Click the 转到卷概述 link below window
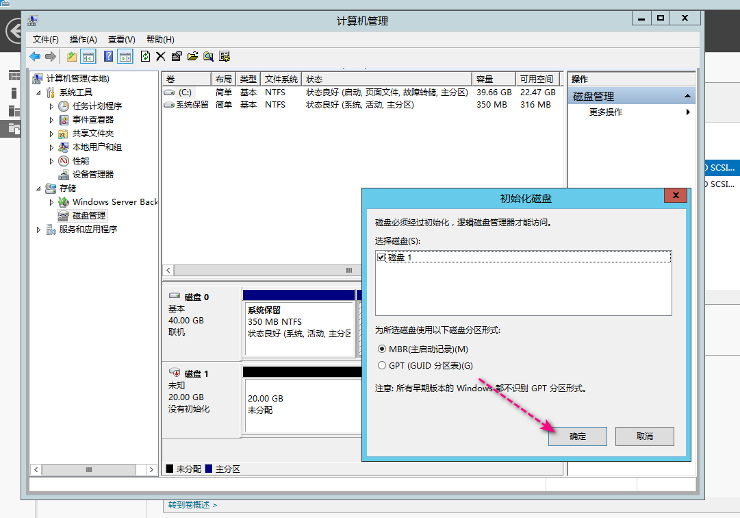 tap(192, 505)
